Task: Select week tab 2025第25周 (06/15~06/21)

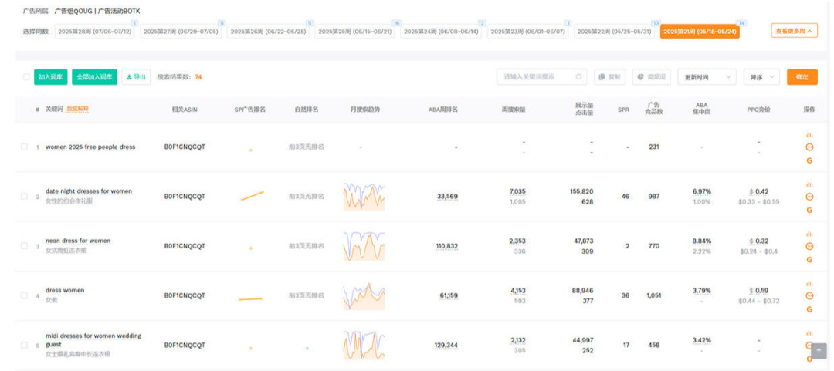Action: click(356, 32)
